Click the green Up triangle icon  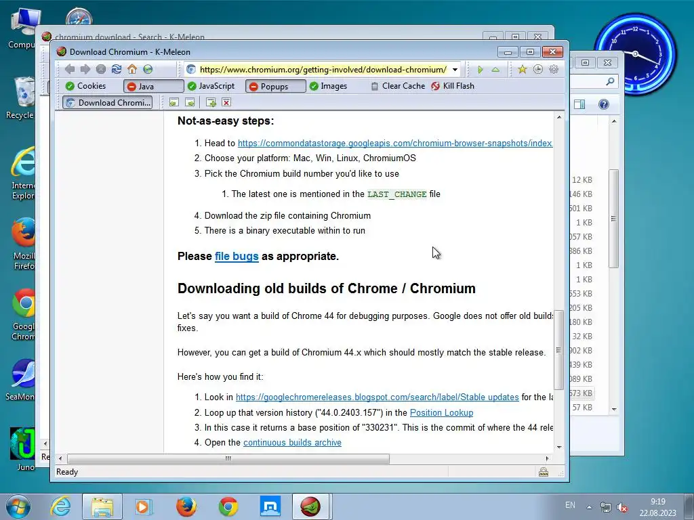495,70
